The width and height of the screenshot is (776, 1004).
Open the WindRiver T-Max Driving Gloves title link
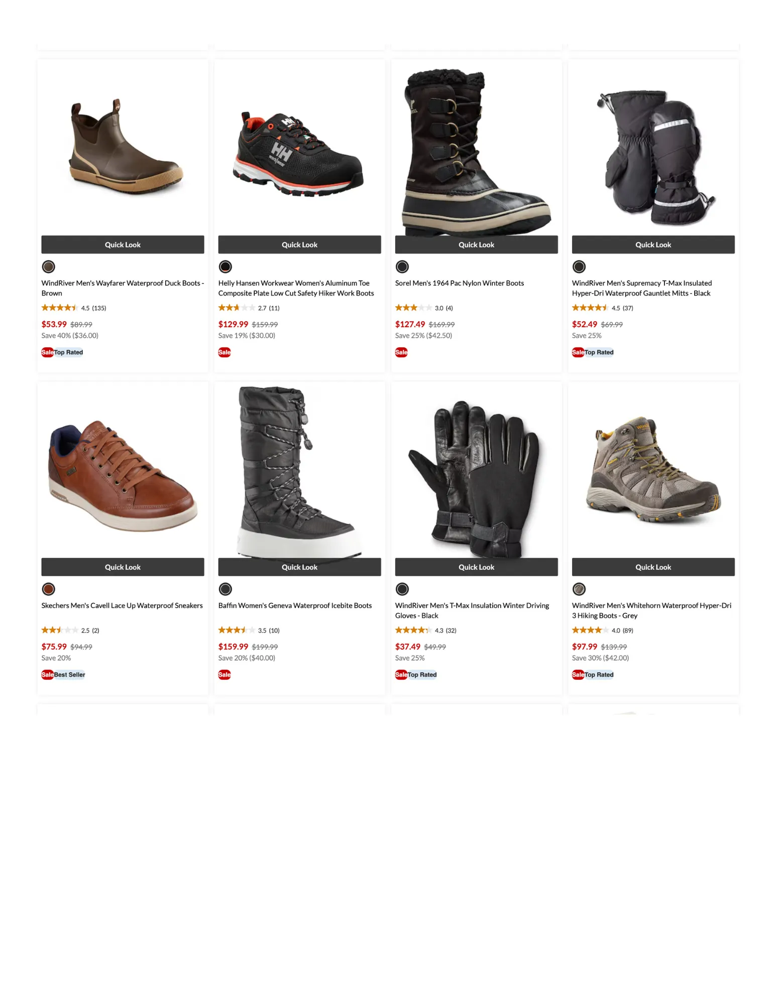point(472,610)
